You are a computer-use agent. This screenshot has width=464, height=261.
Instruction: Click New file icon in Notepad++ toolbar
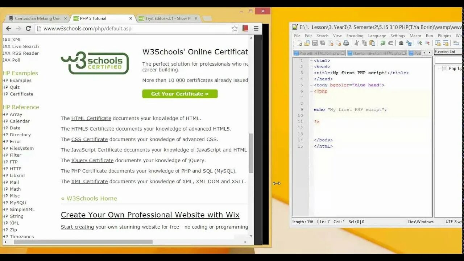point(299,43)
